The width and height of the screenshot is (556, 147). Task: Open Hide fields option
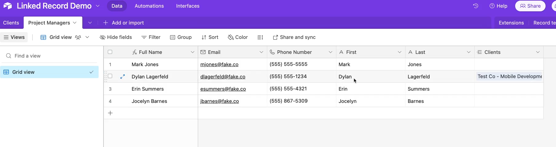pos(116,37)
